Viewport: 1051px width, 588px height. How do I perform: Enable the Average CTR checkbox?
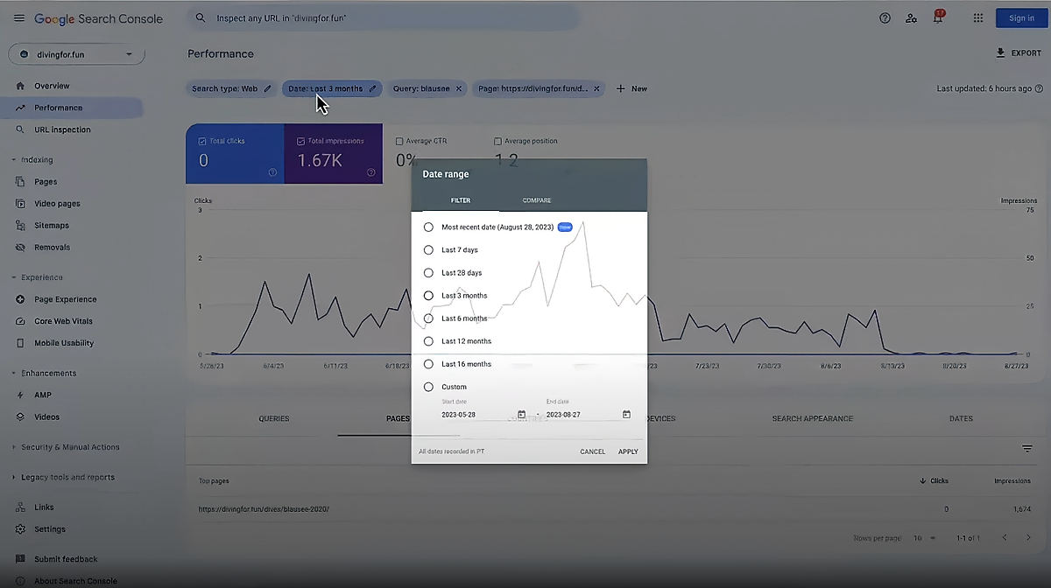pos(399,141)
